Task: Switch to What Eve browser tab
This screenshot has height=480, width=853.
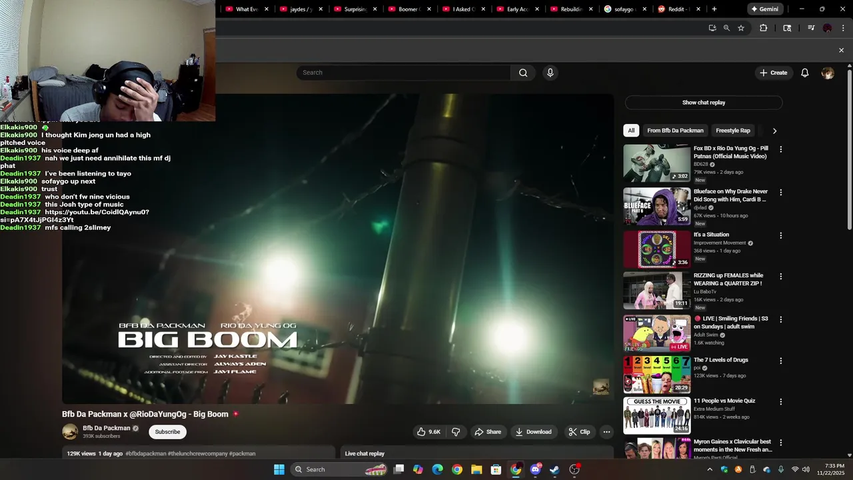Action: pyautogui.click(x=246, y=9)
